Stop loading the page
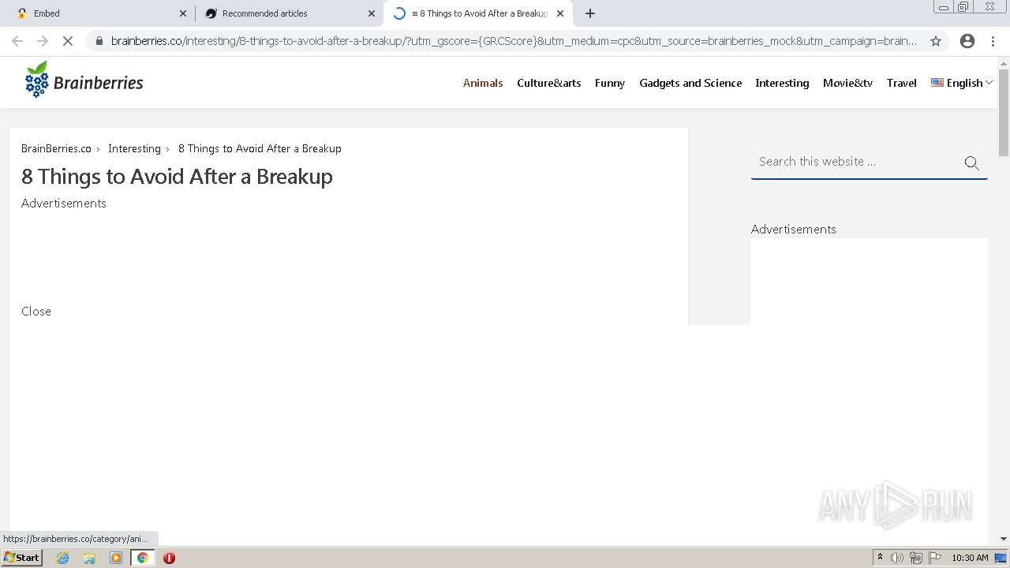Image resolution: width=1010 pixels, height=568 pixels. coord(68,41)
